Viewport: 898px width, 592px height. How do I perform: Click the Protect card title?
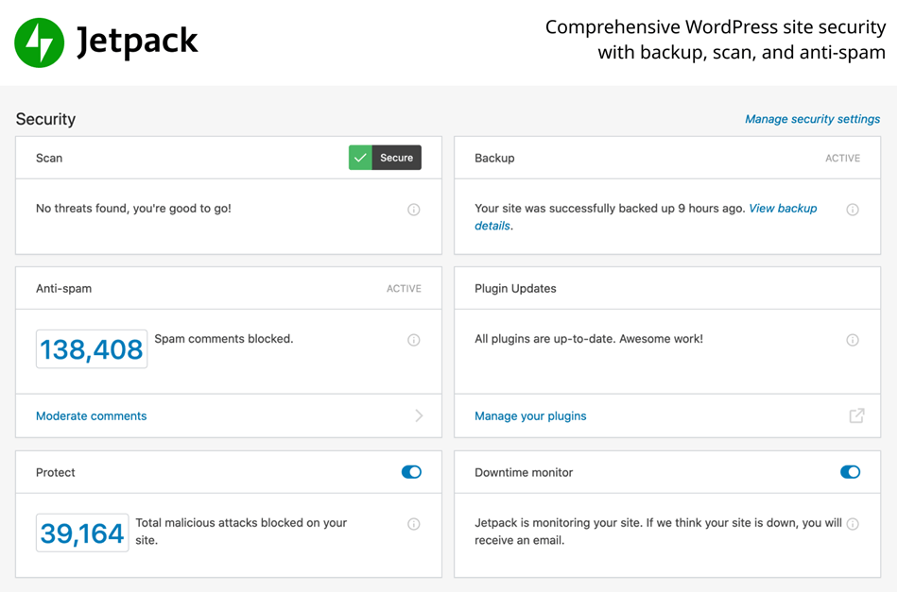click(x=56, y=472)
